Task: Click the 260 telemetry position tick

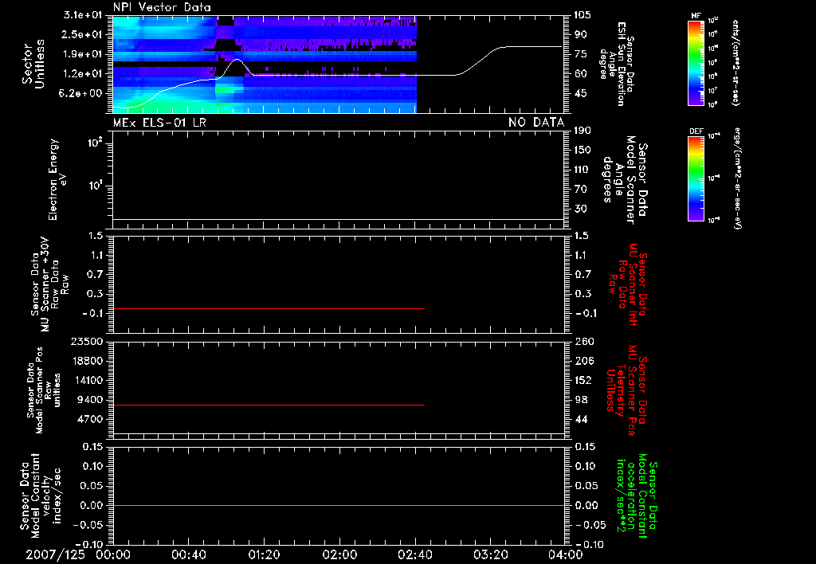Action: (584, 342)
